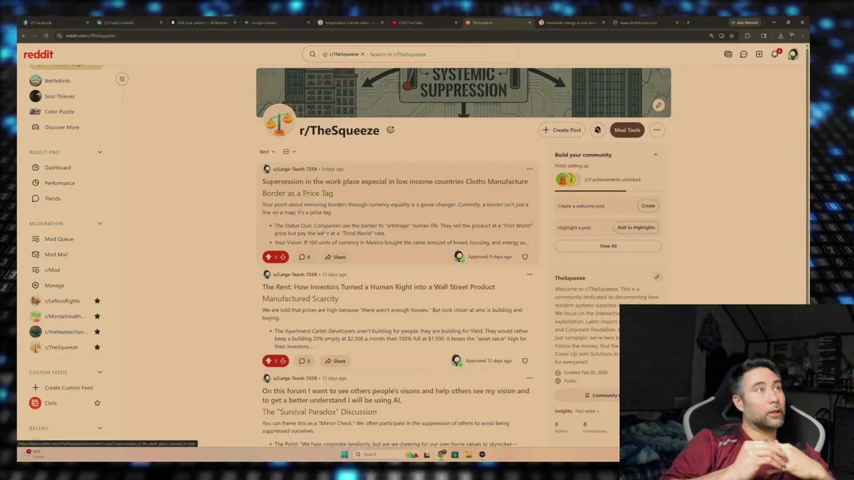Upvote The Rent post
Image resolution: width=854 pixels, height=480 pixels.
(x=269, y=361)
